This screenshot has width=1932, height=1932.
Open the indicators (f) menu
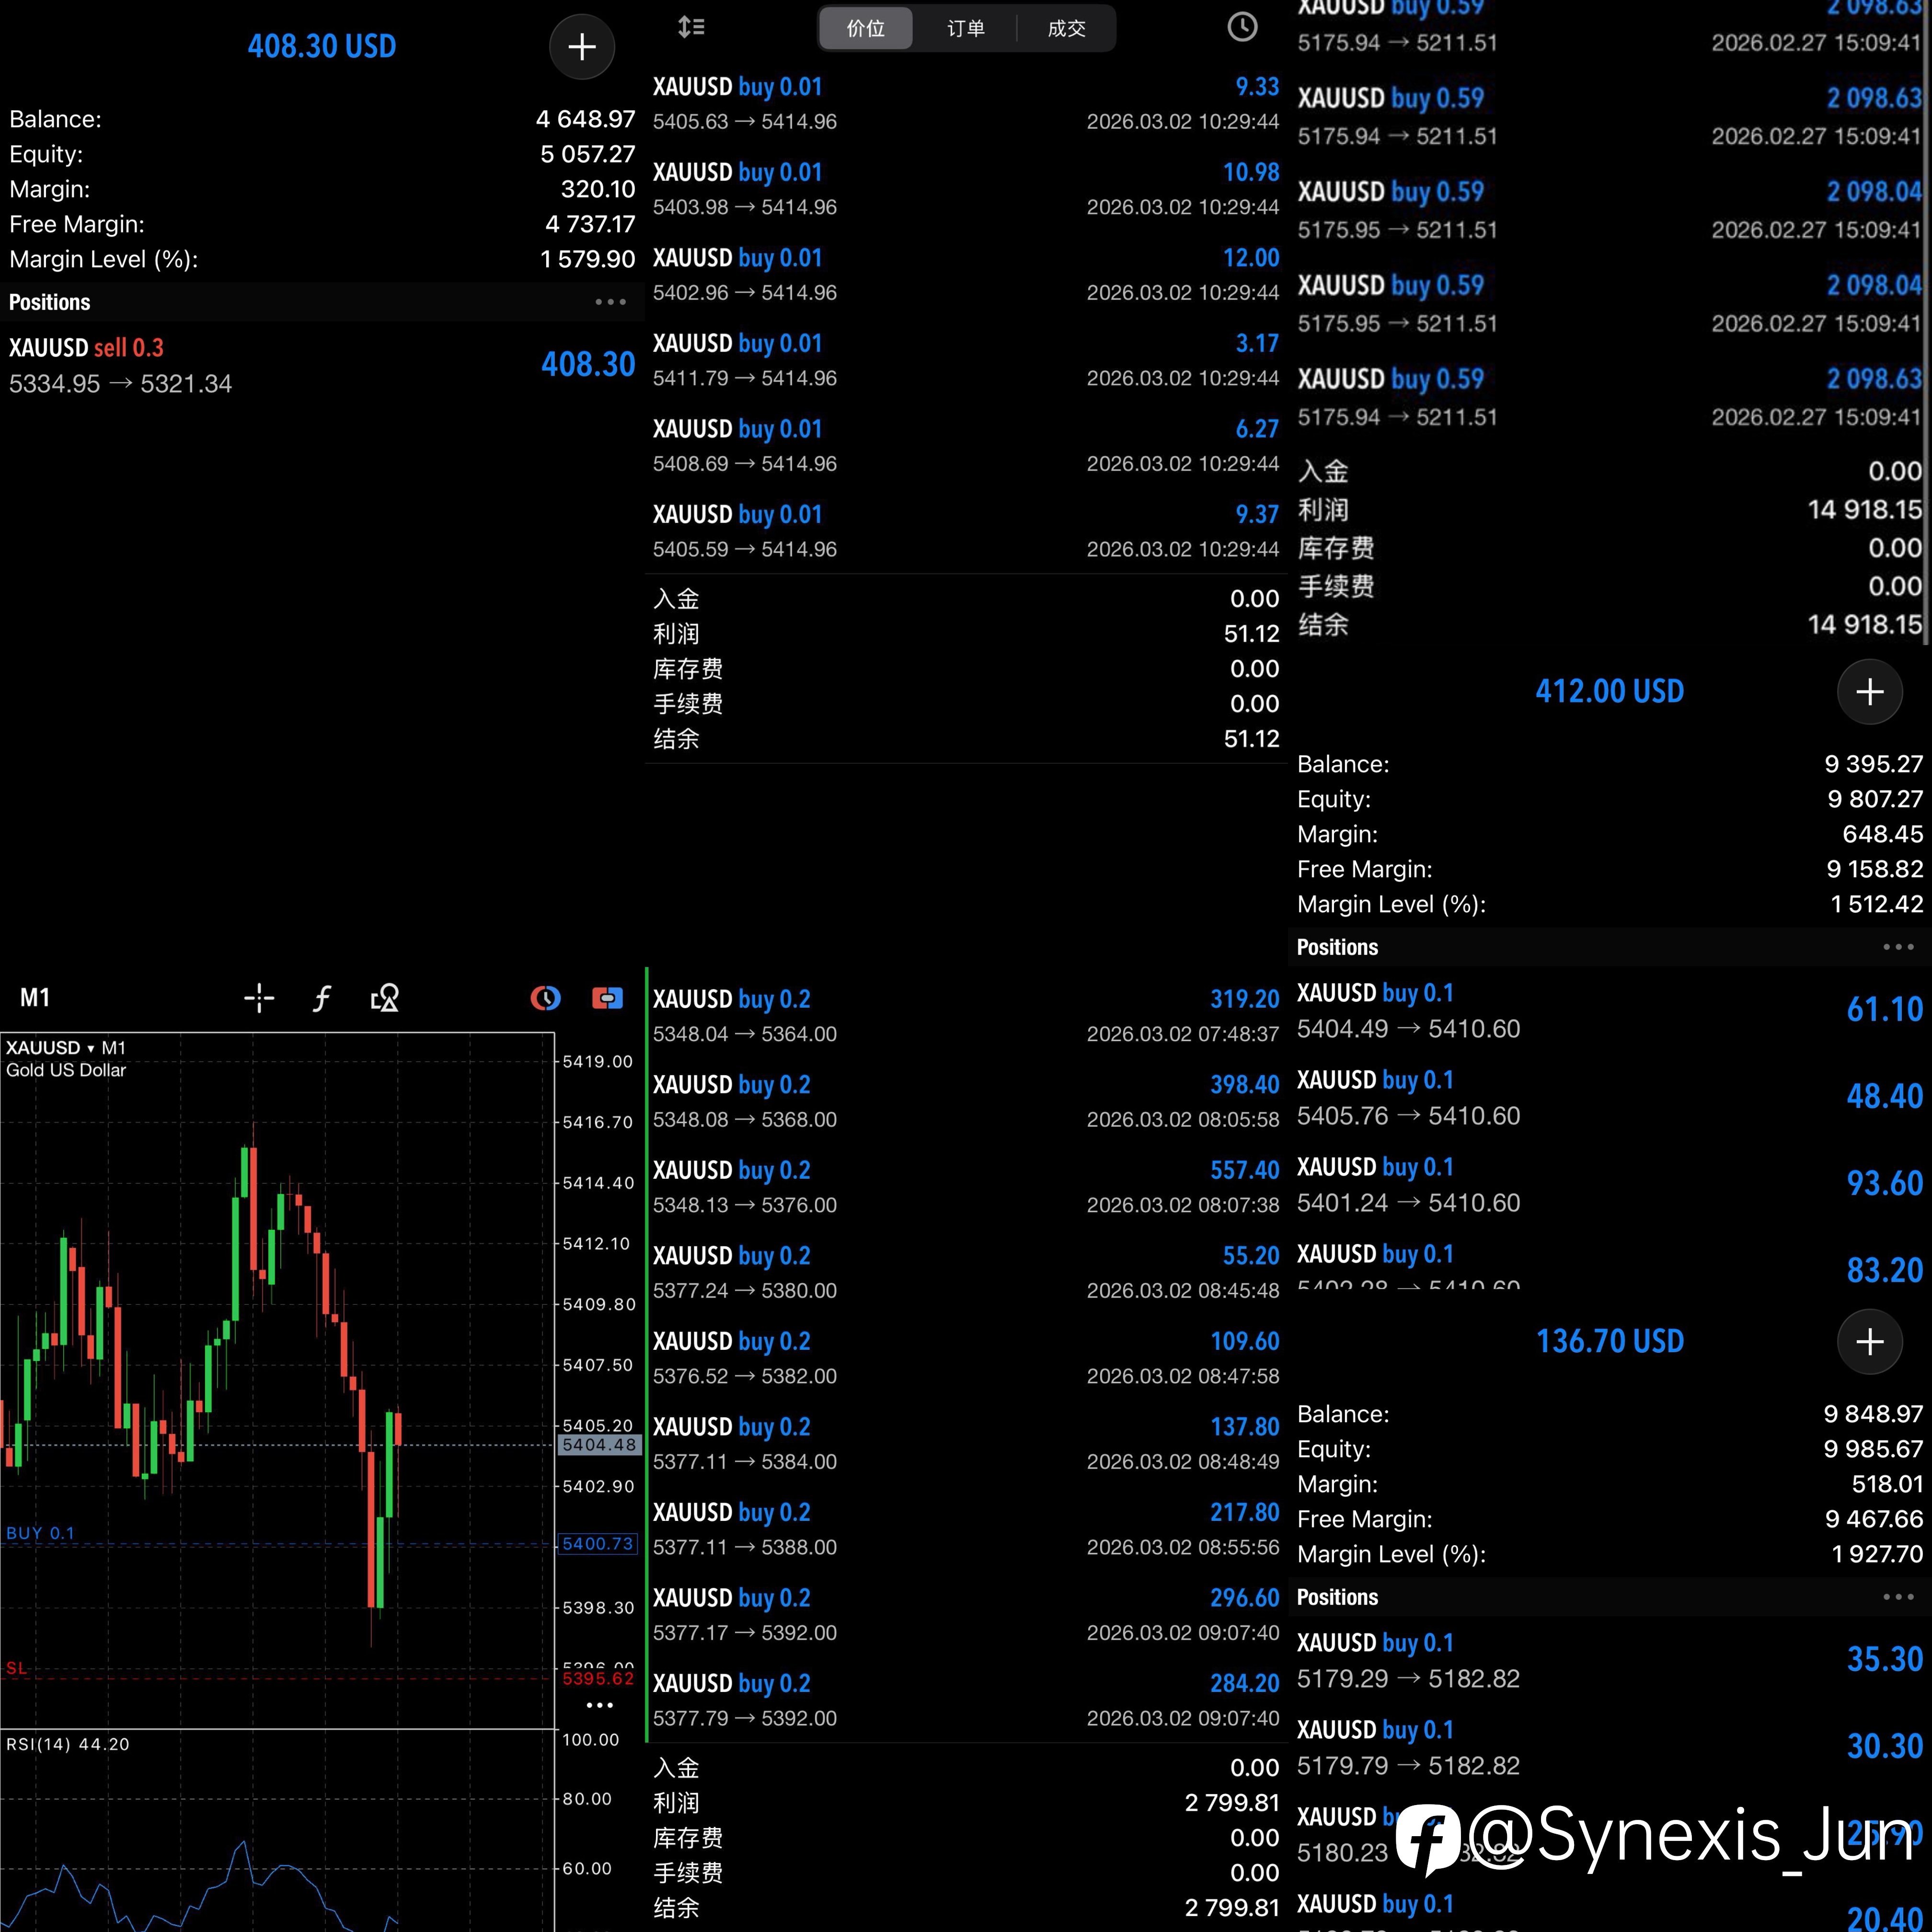click(x=322, y=998)
